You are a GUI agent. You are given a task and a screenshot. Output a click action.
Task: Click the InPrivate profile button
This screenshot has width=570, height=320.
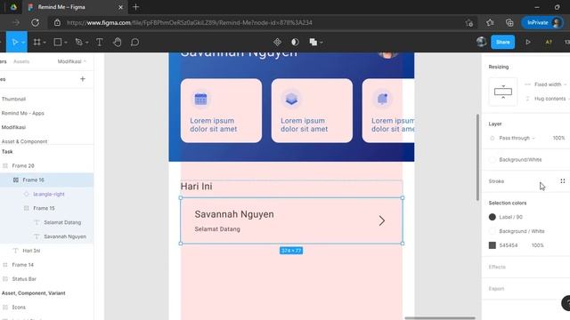542,22
